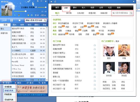Refresh the song-request page
The width and height of the screenshot is (140, 102).
point(55,2)
